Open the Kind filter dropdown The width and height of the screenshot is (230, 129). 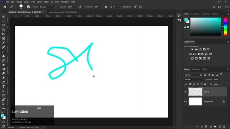tap(191, 75)
